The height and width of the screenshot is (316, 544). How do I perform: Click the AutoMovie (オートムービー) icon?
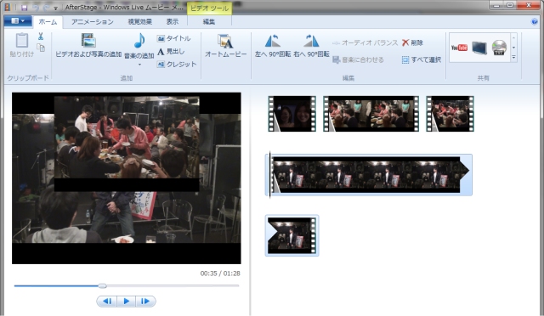pos(225,42)
